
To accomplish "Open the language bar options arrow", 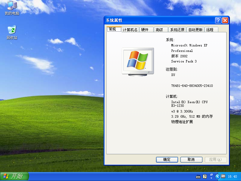I will pos(211,178).
